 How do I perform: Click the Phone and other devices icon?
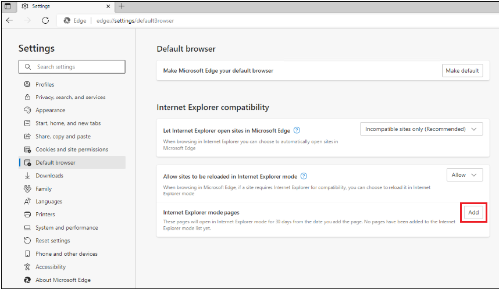[27, 254]
